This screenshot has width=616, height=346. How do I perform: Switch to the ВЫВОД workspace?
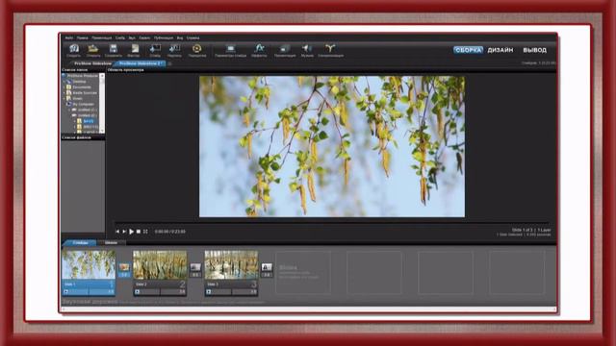(x=535, y=50)
